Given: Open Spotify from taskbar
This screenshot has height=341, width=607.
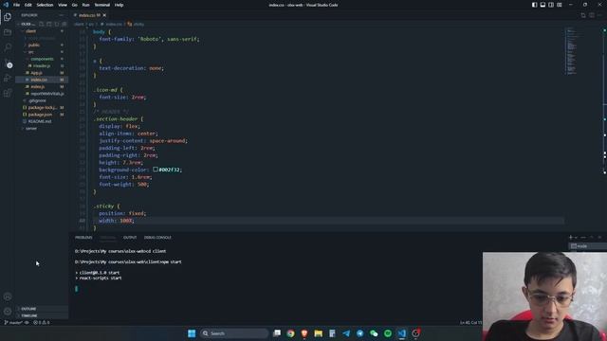Looking at the screenshot, I should [x=388, y=333].
